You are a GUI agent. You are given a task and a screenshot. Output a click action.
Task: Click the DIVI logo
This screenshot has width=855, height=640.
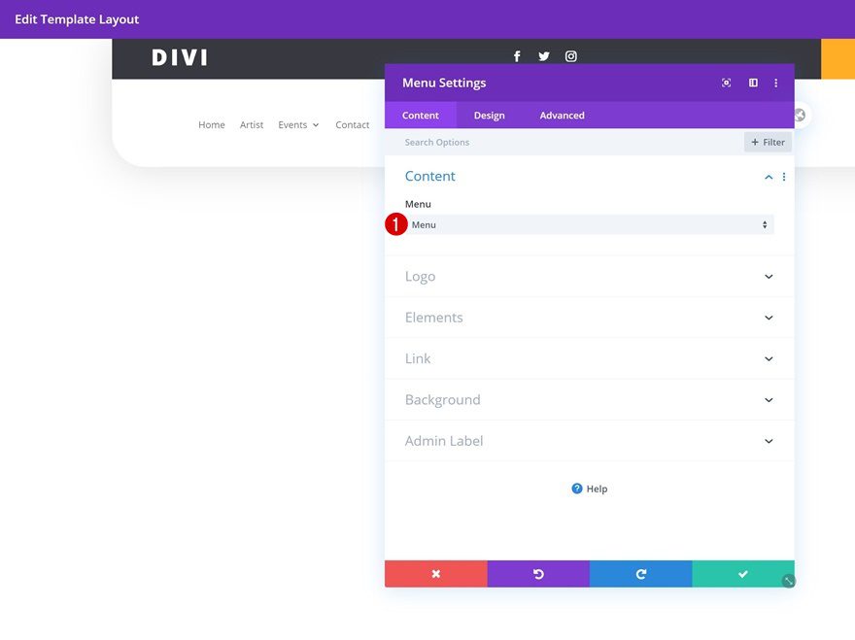click(x=180, y=58)
